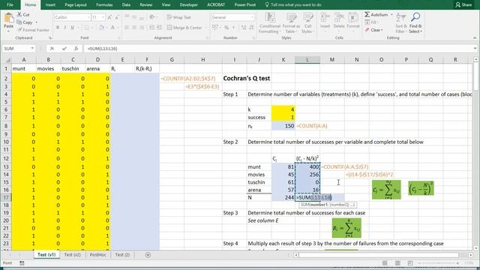Click in the formula bar text
The height and width of the screenshot is (270, 480).
point(102,48)
